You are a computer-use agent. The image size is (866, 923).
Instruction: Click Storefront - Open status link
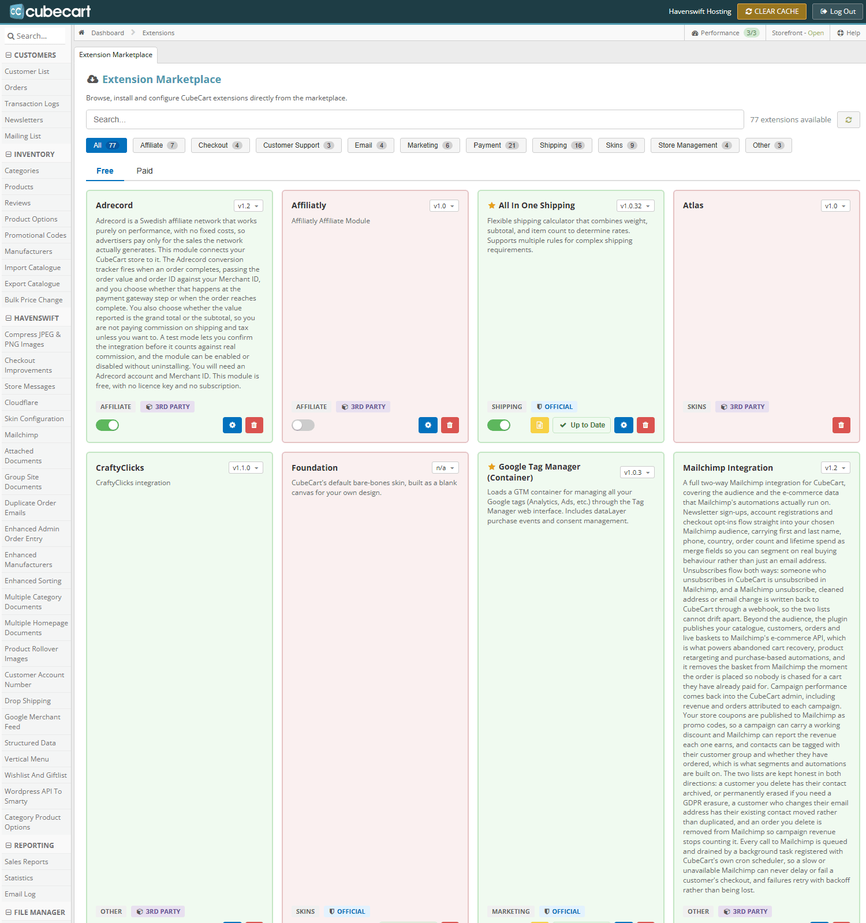coord(798,33)
